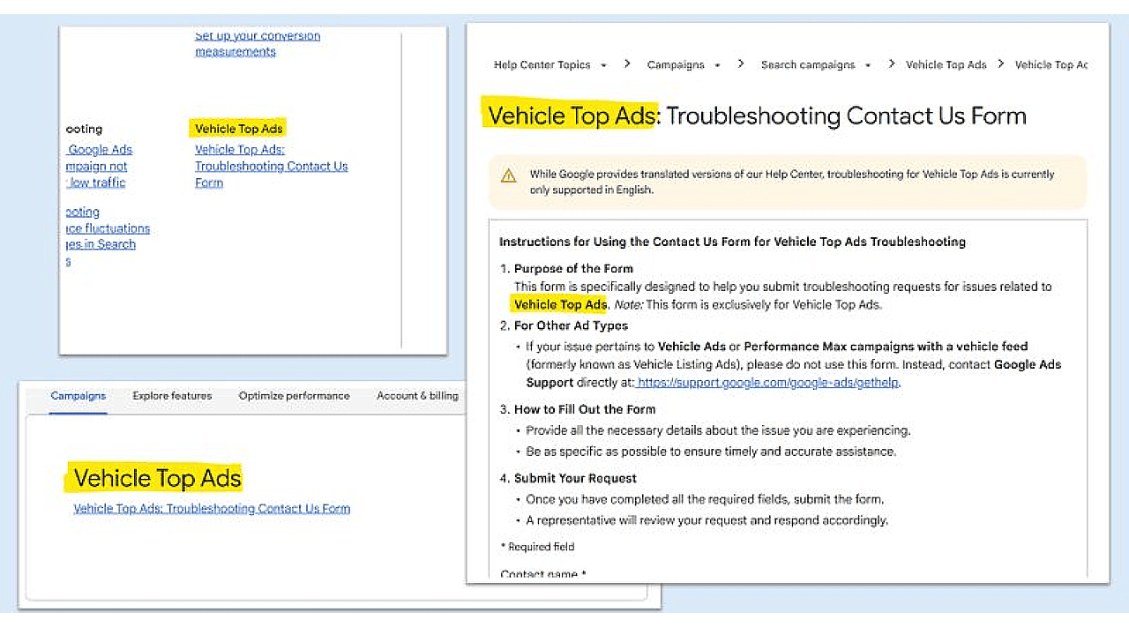Open the Campaigns breadcrumb dropdown arrow
This screenshot has height=635, width=1129.
point(717,65)
